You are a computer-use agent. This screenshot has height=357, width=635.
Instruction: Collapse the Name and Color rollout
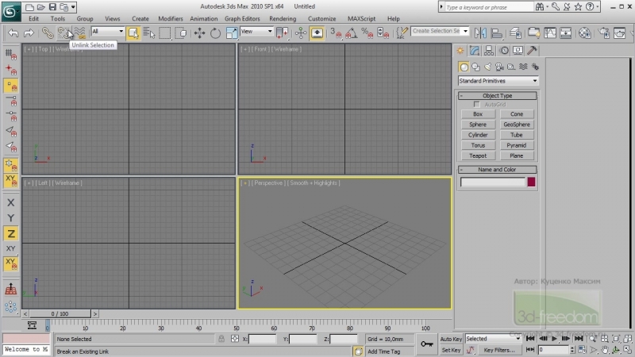[x=498, y=170]
